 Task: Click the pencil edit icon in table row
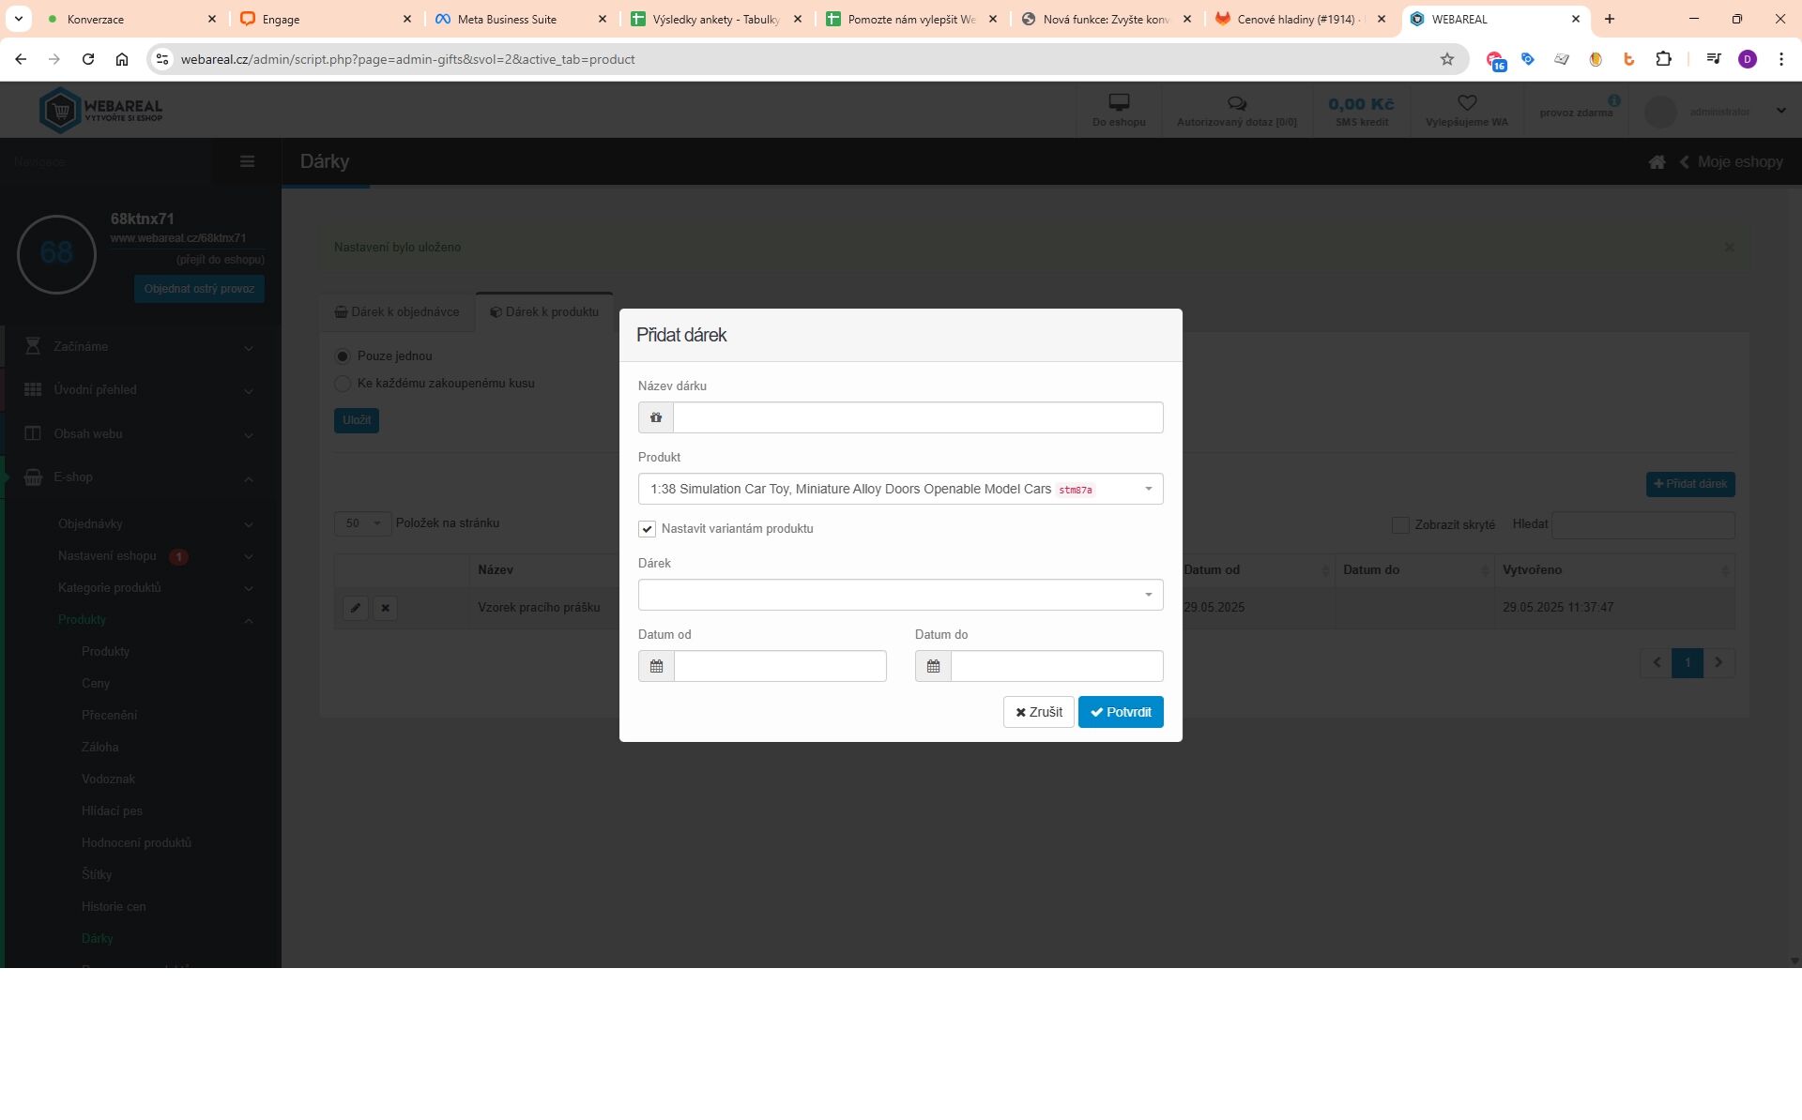356,608
